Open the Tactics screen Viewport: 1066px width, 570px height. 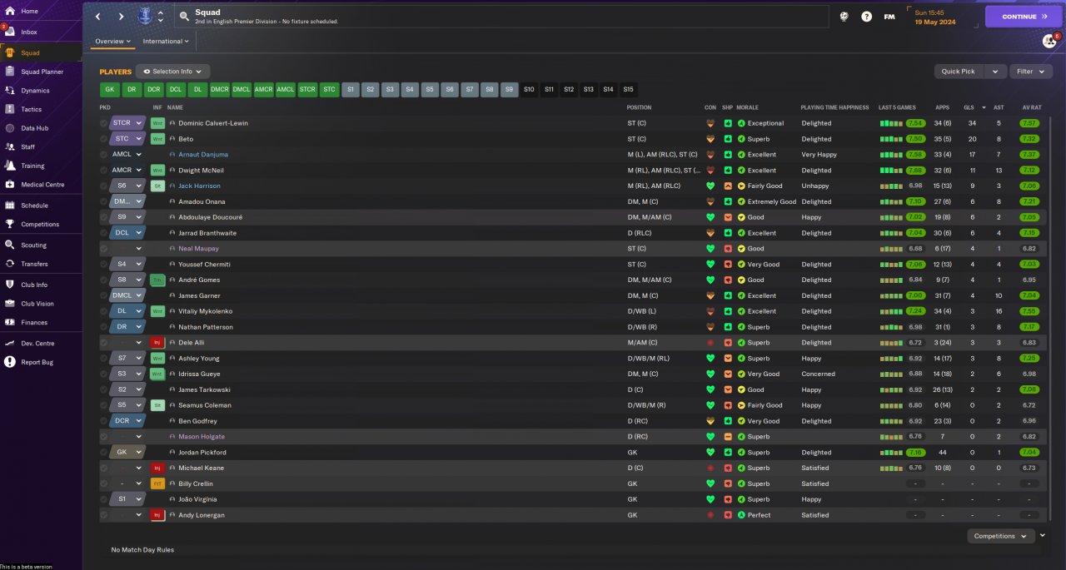[x=31, y=109]
